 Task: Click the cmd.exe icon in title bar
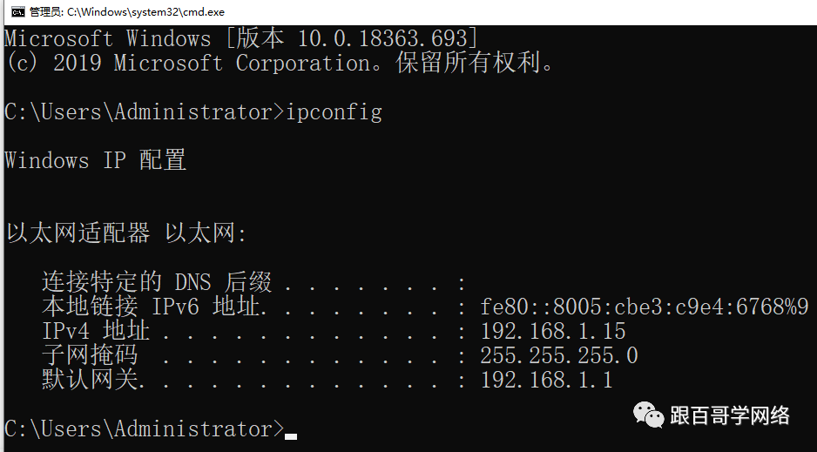[x=18, y=11]
